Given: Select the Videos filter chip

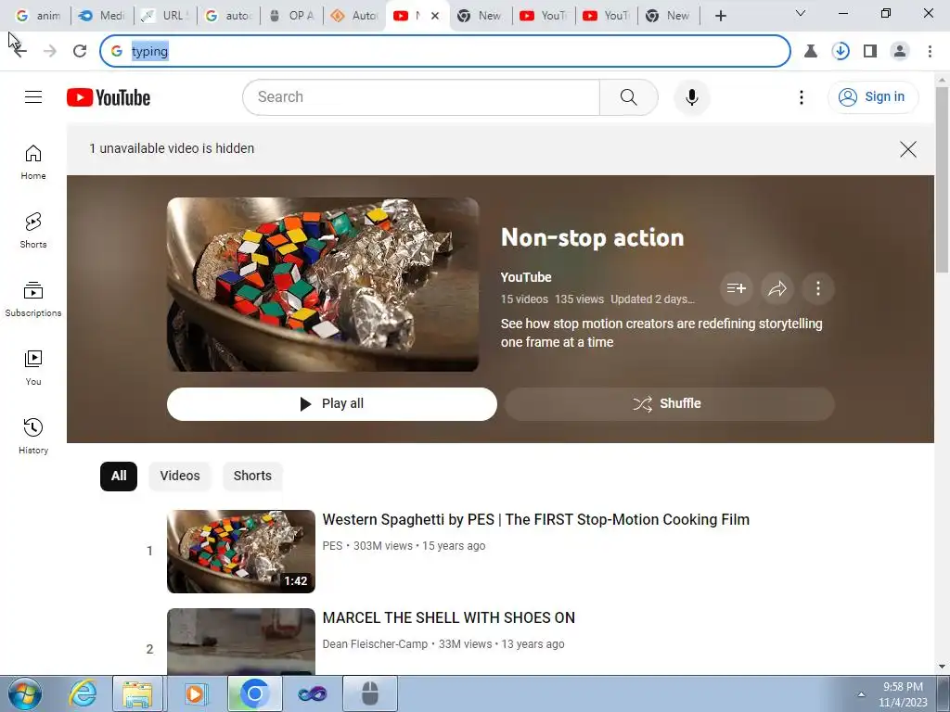Looking at the screenshot, I should coord(180,476).
